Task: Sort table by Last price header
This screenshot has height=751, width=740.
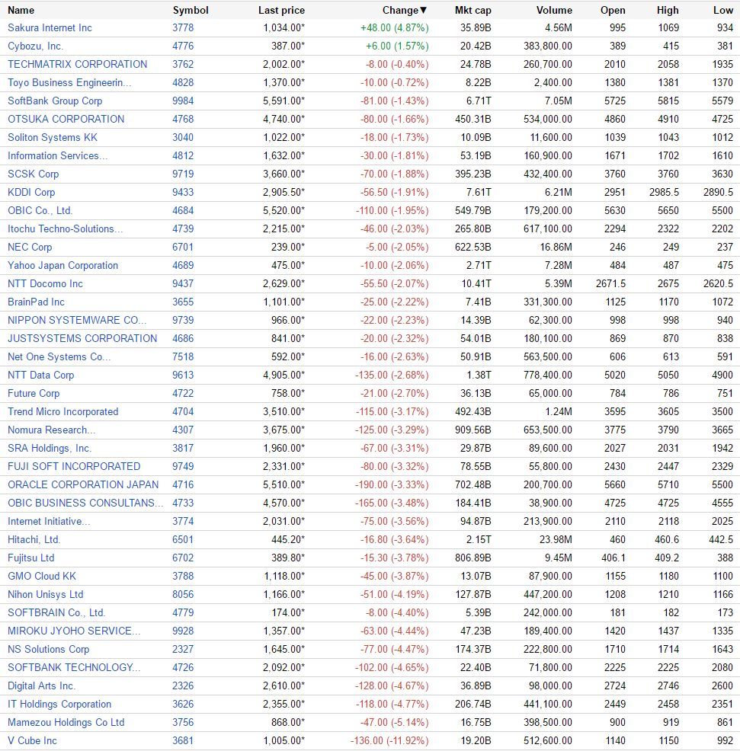Action: [x=281, y=10]
